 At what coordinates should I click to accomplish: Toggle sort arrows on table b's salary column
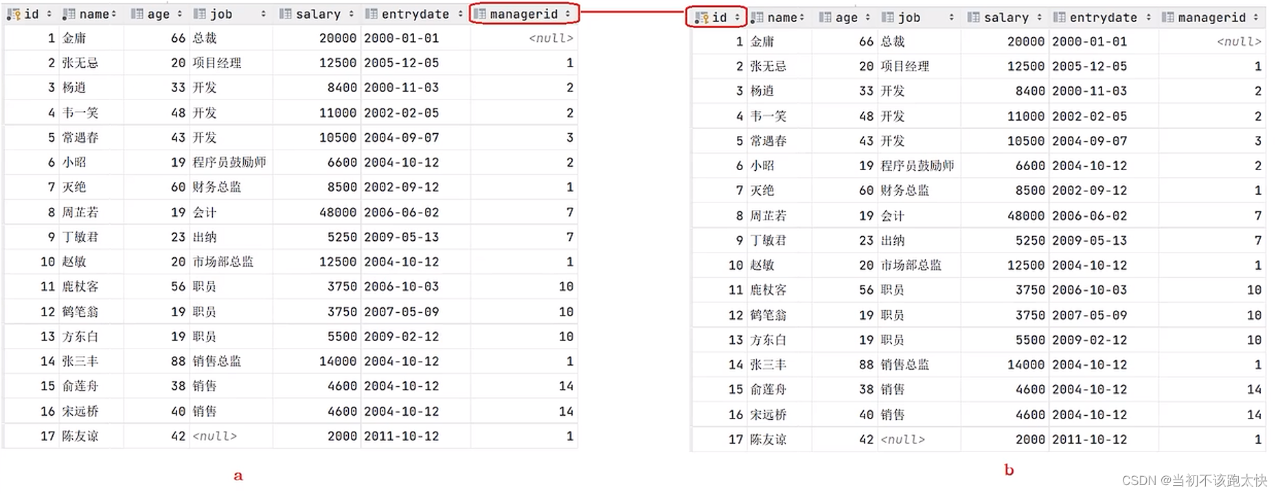[x=1039, y=17]
